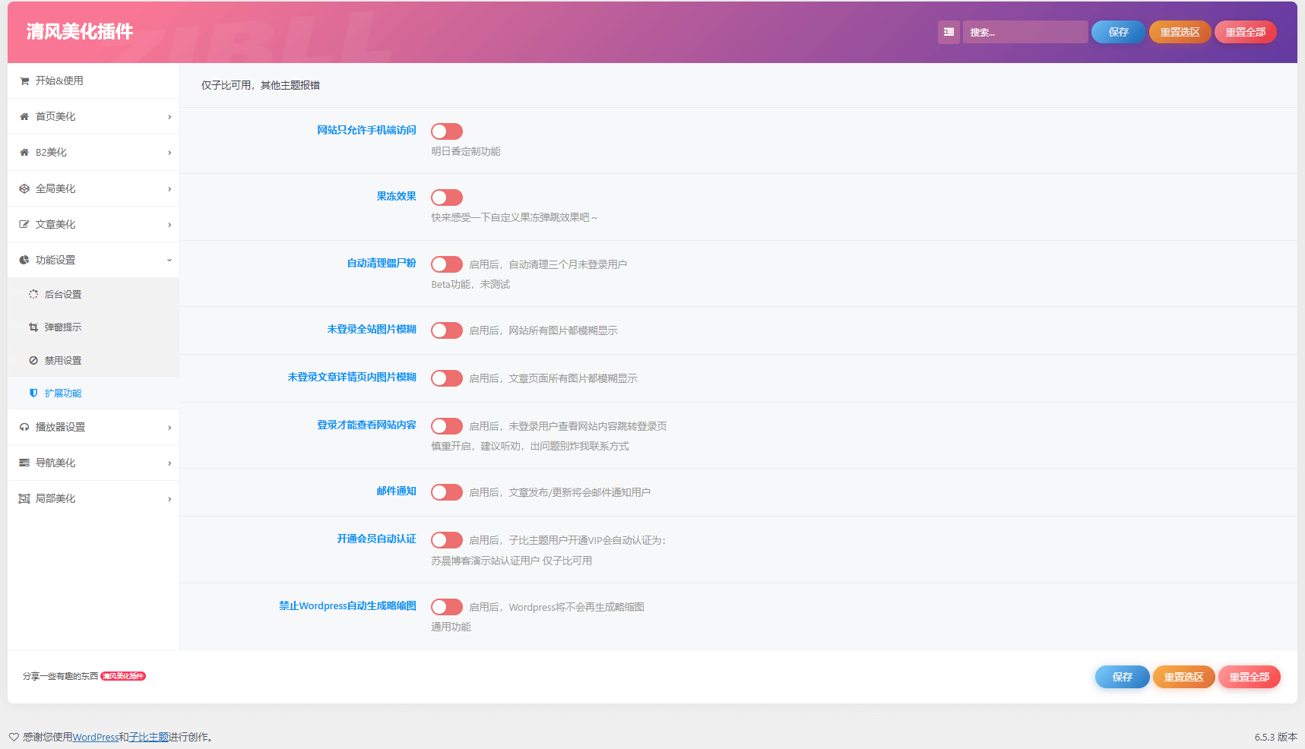Enable 网站只允许手机端访问 switch

(447, 131)
